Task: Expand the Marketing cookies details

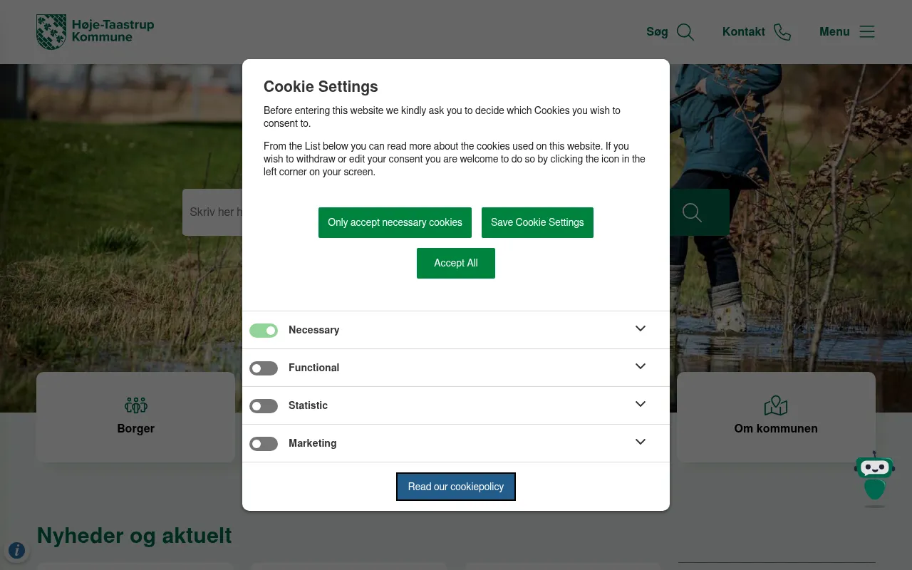Action: click(641, 442)
